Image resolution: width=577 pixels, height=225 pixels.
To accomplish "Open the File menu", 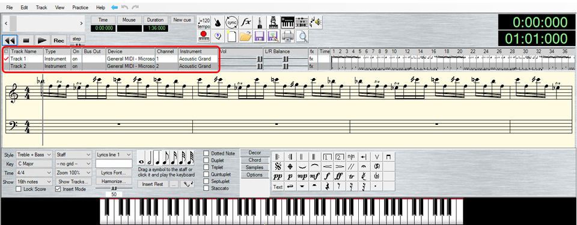I will 9,7.
